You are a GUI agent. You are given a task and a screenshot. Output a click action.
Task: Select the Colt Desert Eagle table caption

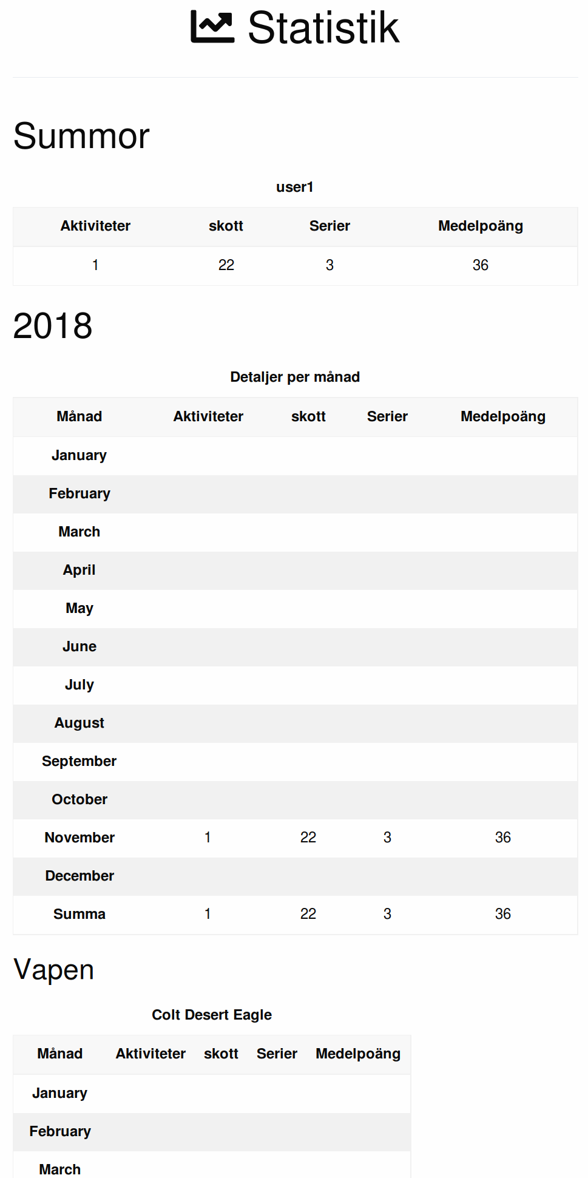click(x=212, y=1015)
